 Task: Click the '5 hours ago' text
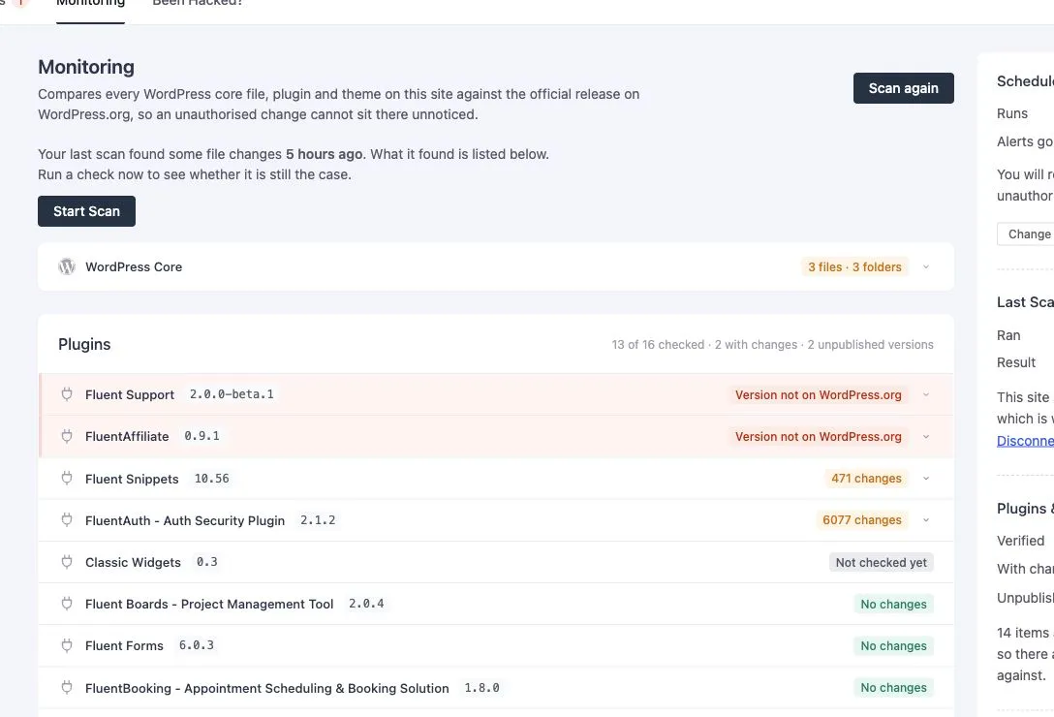coord(324,154)
